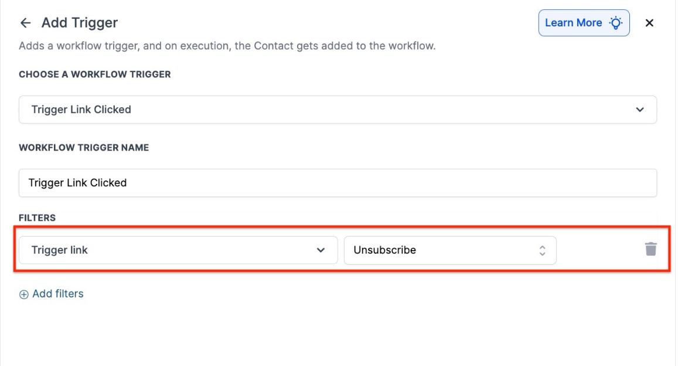Click the FILTERS section label
Viewport: 678px width, 366px height.
coord(38,218)
